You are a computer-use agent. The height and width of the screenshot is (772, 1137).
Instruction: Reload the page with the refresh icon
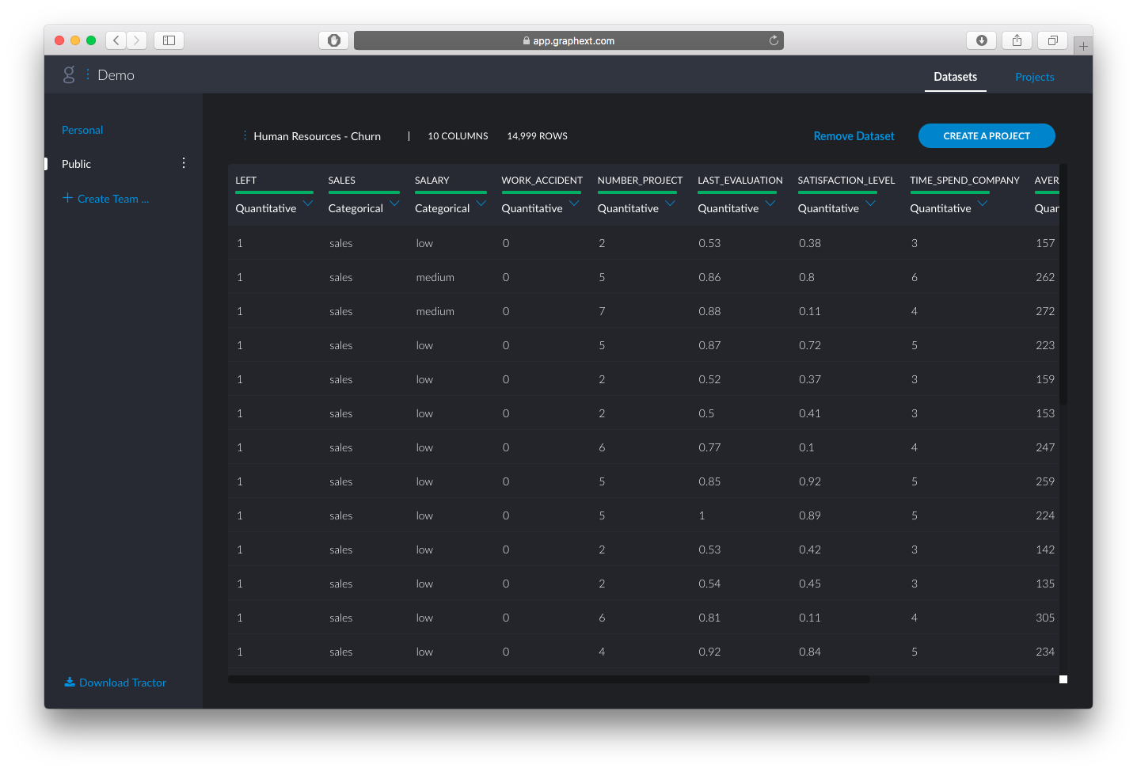coord(774,40)
